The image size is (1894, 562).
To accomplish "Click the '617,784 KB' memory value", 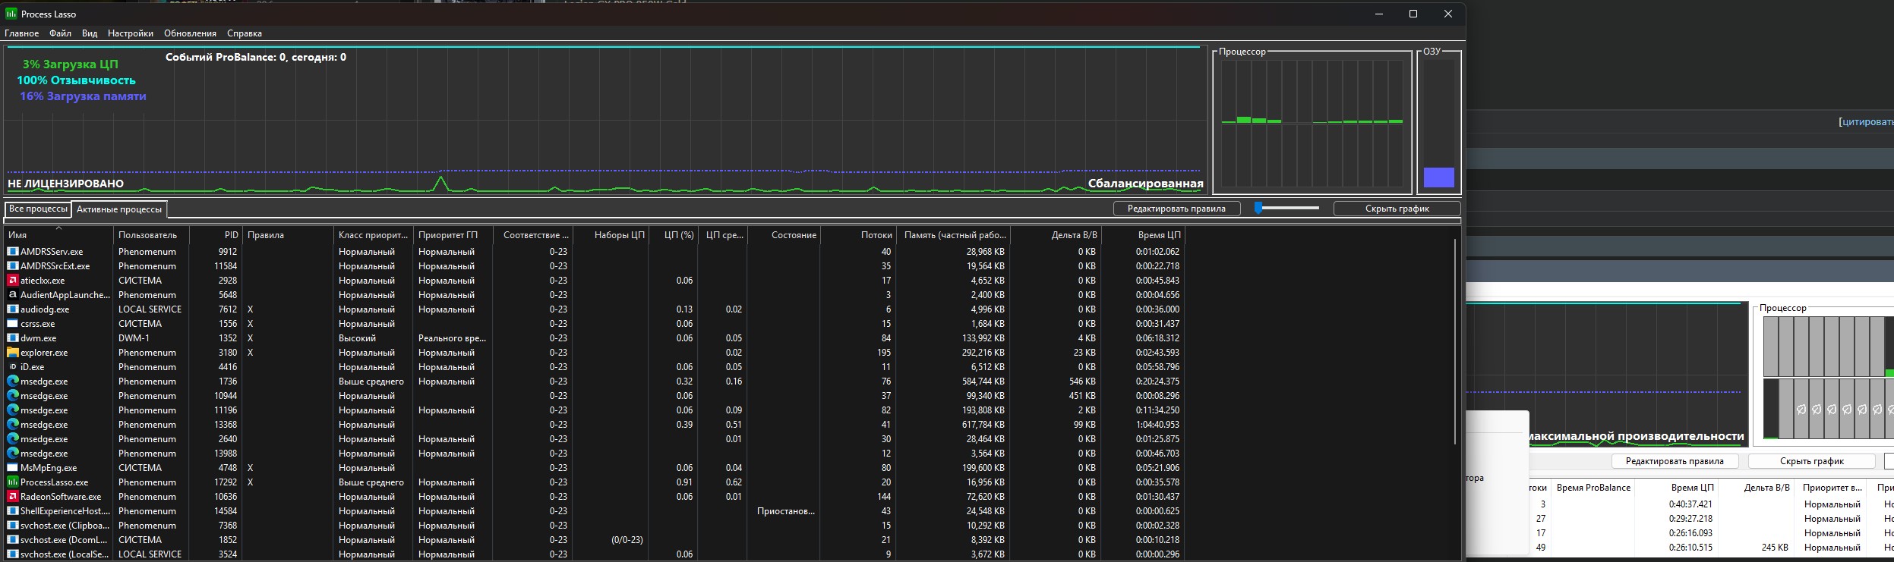I will tap(983, 425).
